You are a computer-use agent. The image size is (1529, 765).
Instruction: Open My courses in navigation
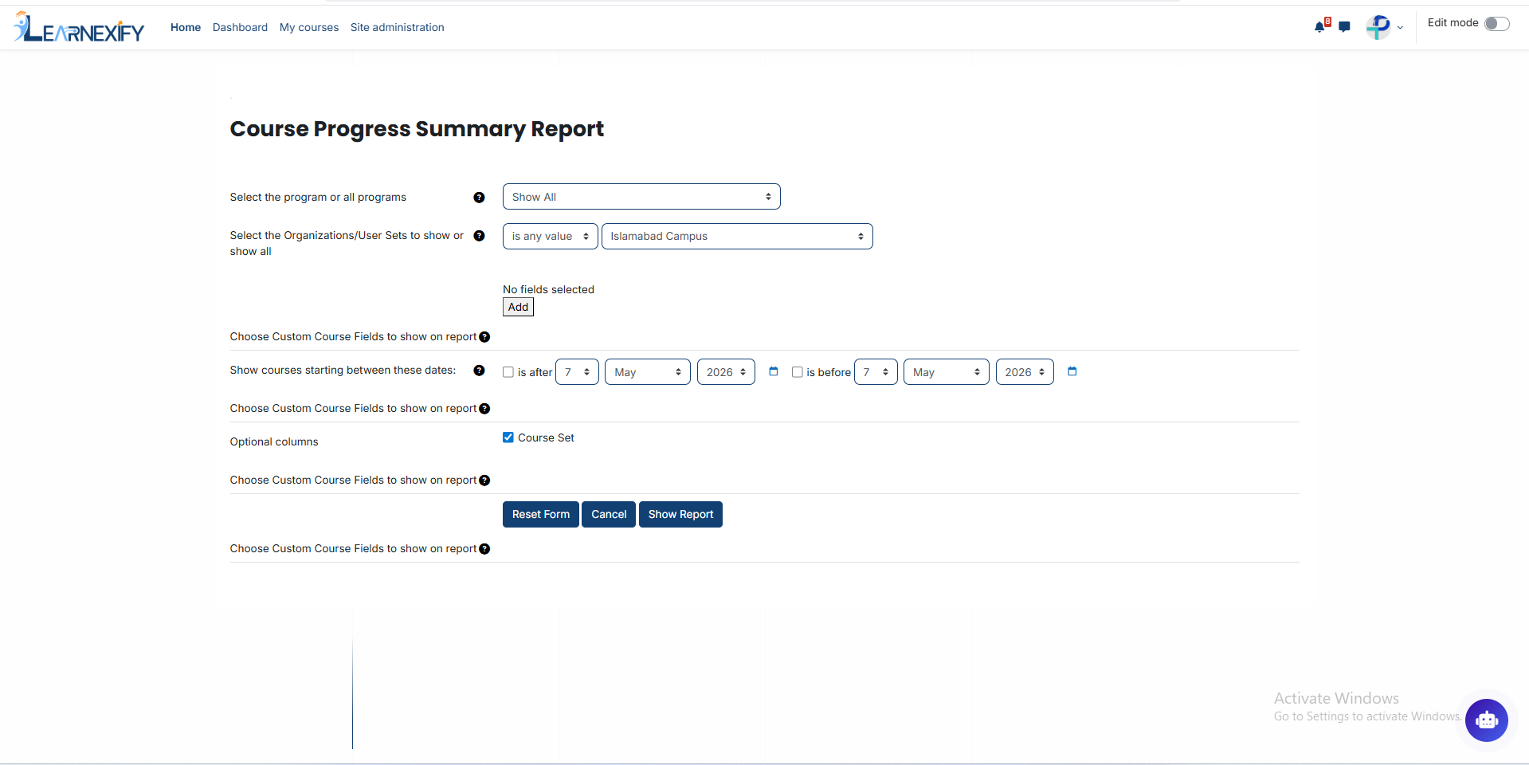tap(309, 27)
